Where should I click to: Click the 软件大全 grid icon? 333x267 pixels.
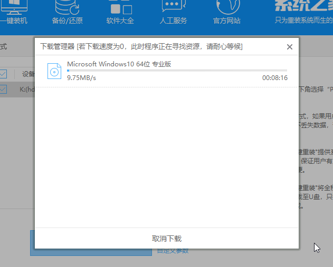click(120, 6)
